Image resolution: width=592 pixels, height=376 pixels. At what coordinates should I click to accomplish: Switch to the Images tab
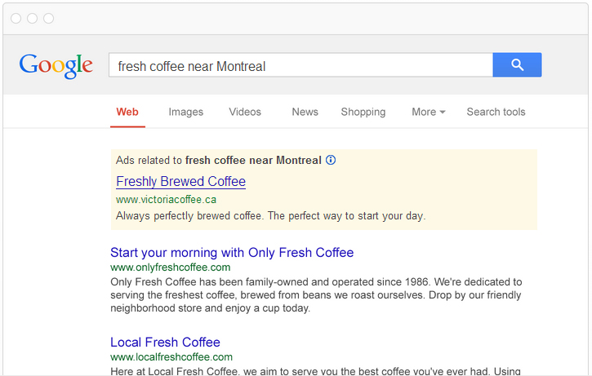coord(185,112)
